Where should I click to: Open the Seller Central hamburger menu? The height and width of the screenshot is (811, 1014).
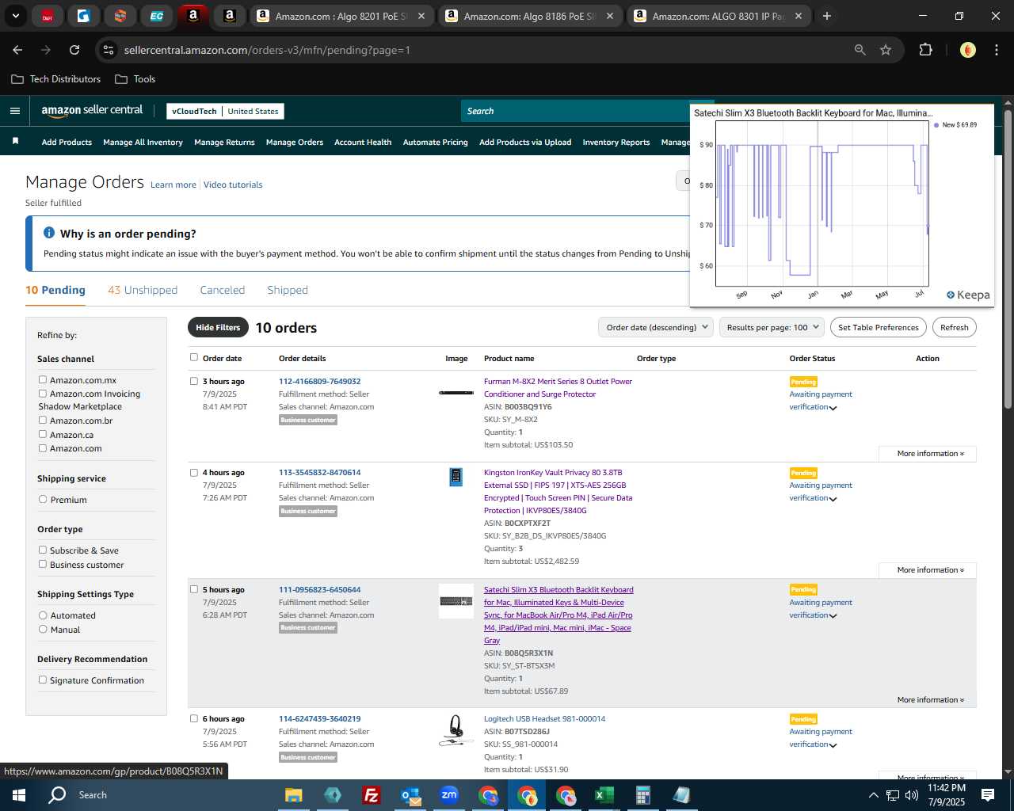(x=14, y=111)
